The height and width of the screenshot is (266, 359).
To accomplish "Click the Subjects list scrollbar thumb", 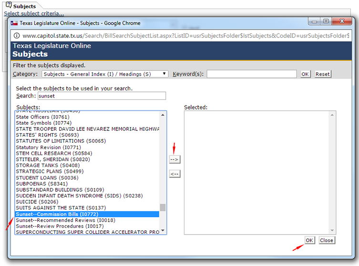I will 163,207.
